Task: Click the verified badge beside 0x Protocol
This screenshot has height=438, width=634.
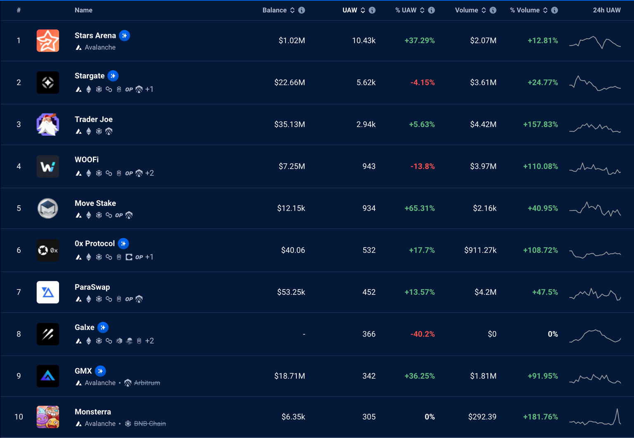Action: click(x=123, y=244)
